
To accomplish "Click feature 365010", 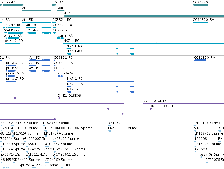I will 32,144.
